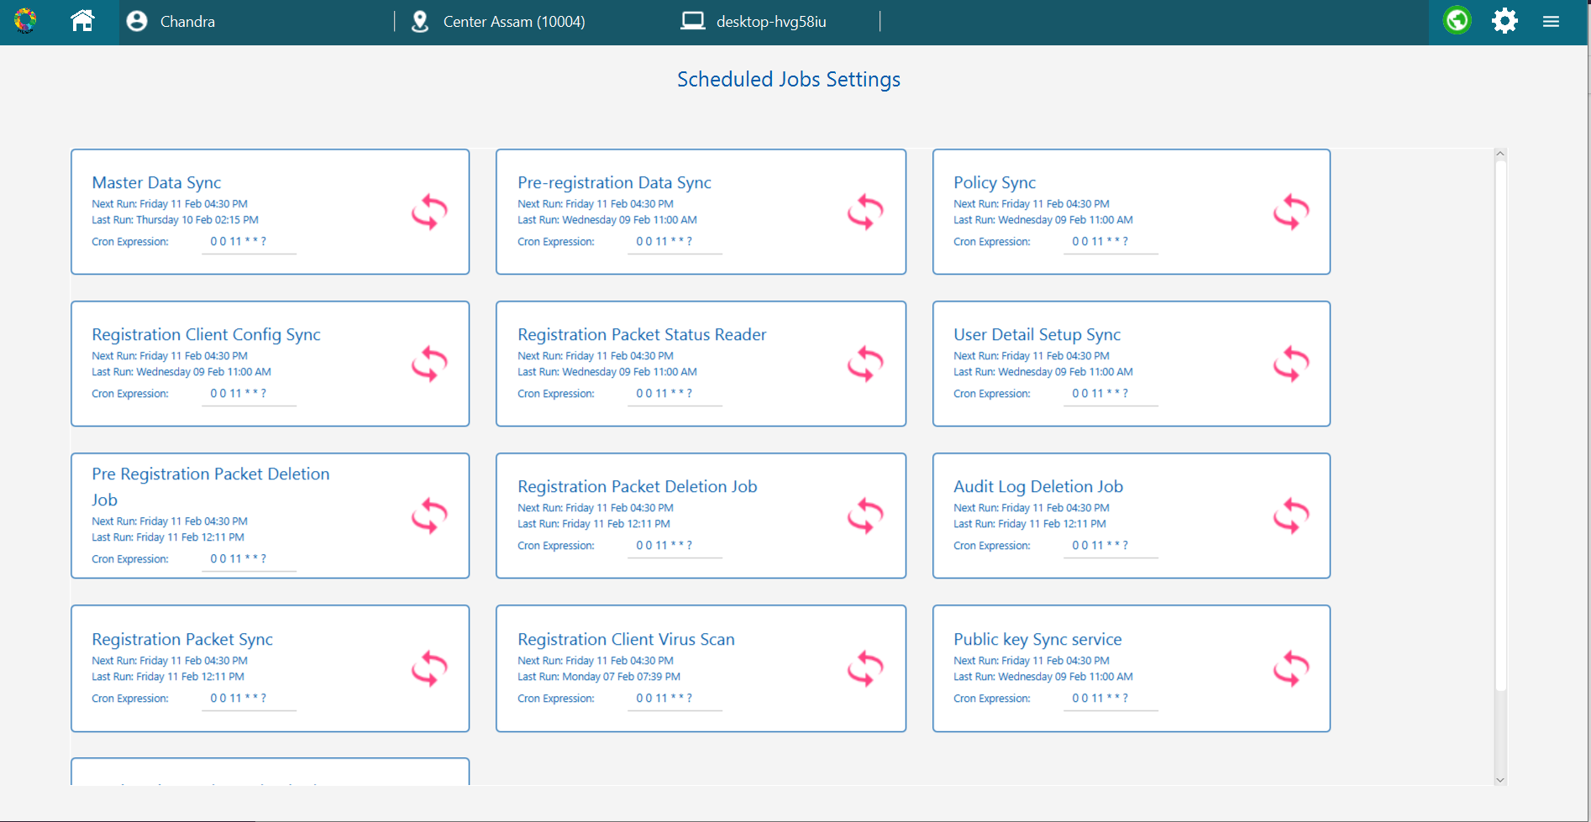Image resolution: width=1591 pixels, height=822 pixels.
Task: Run Policy Sync with its sync icon
Action: point(1291,212)
